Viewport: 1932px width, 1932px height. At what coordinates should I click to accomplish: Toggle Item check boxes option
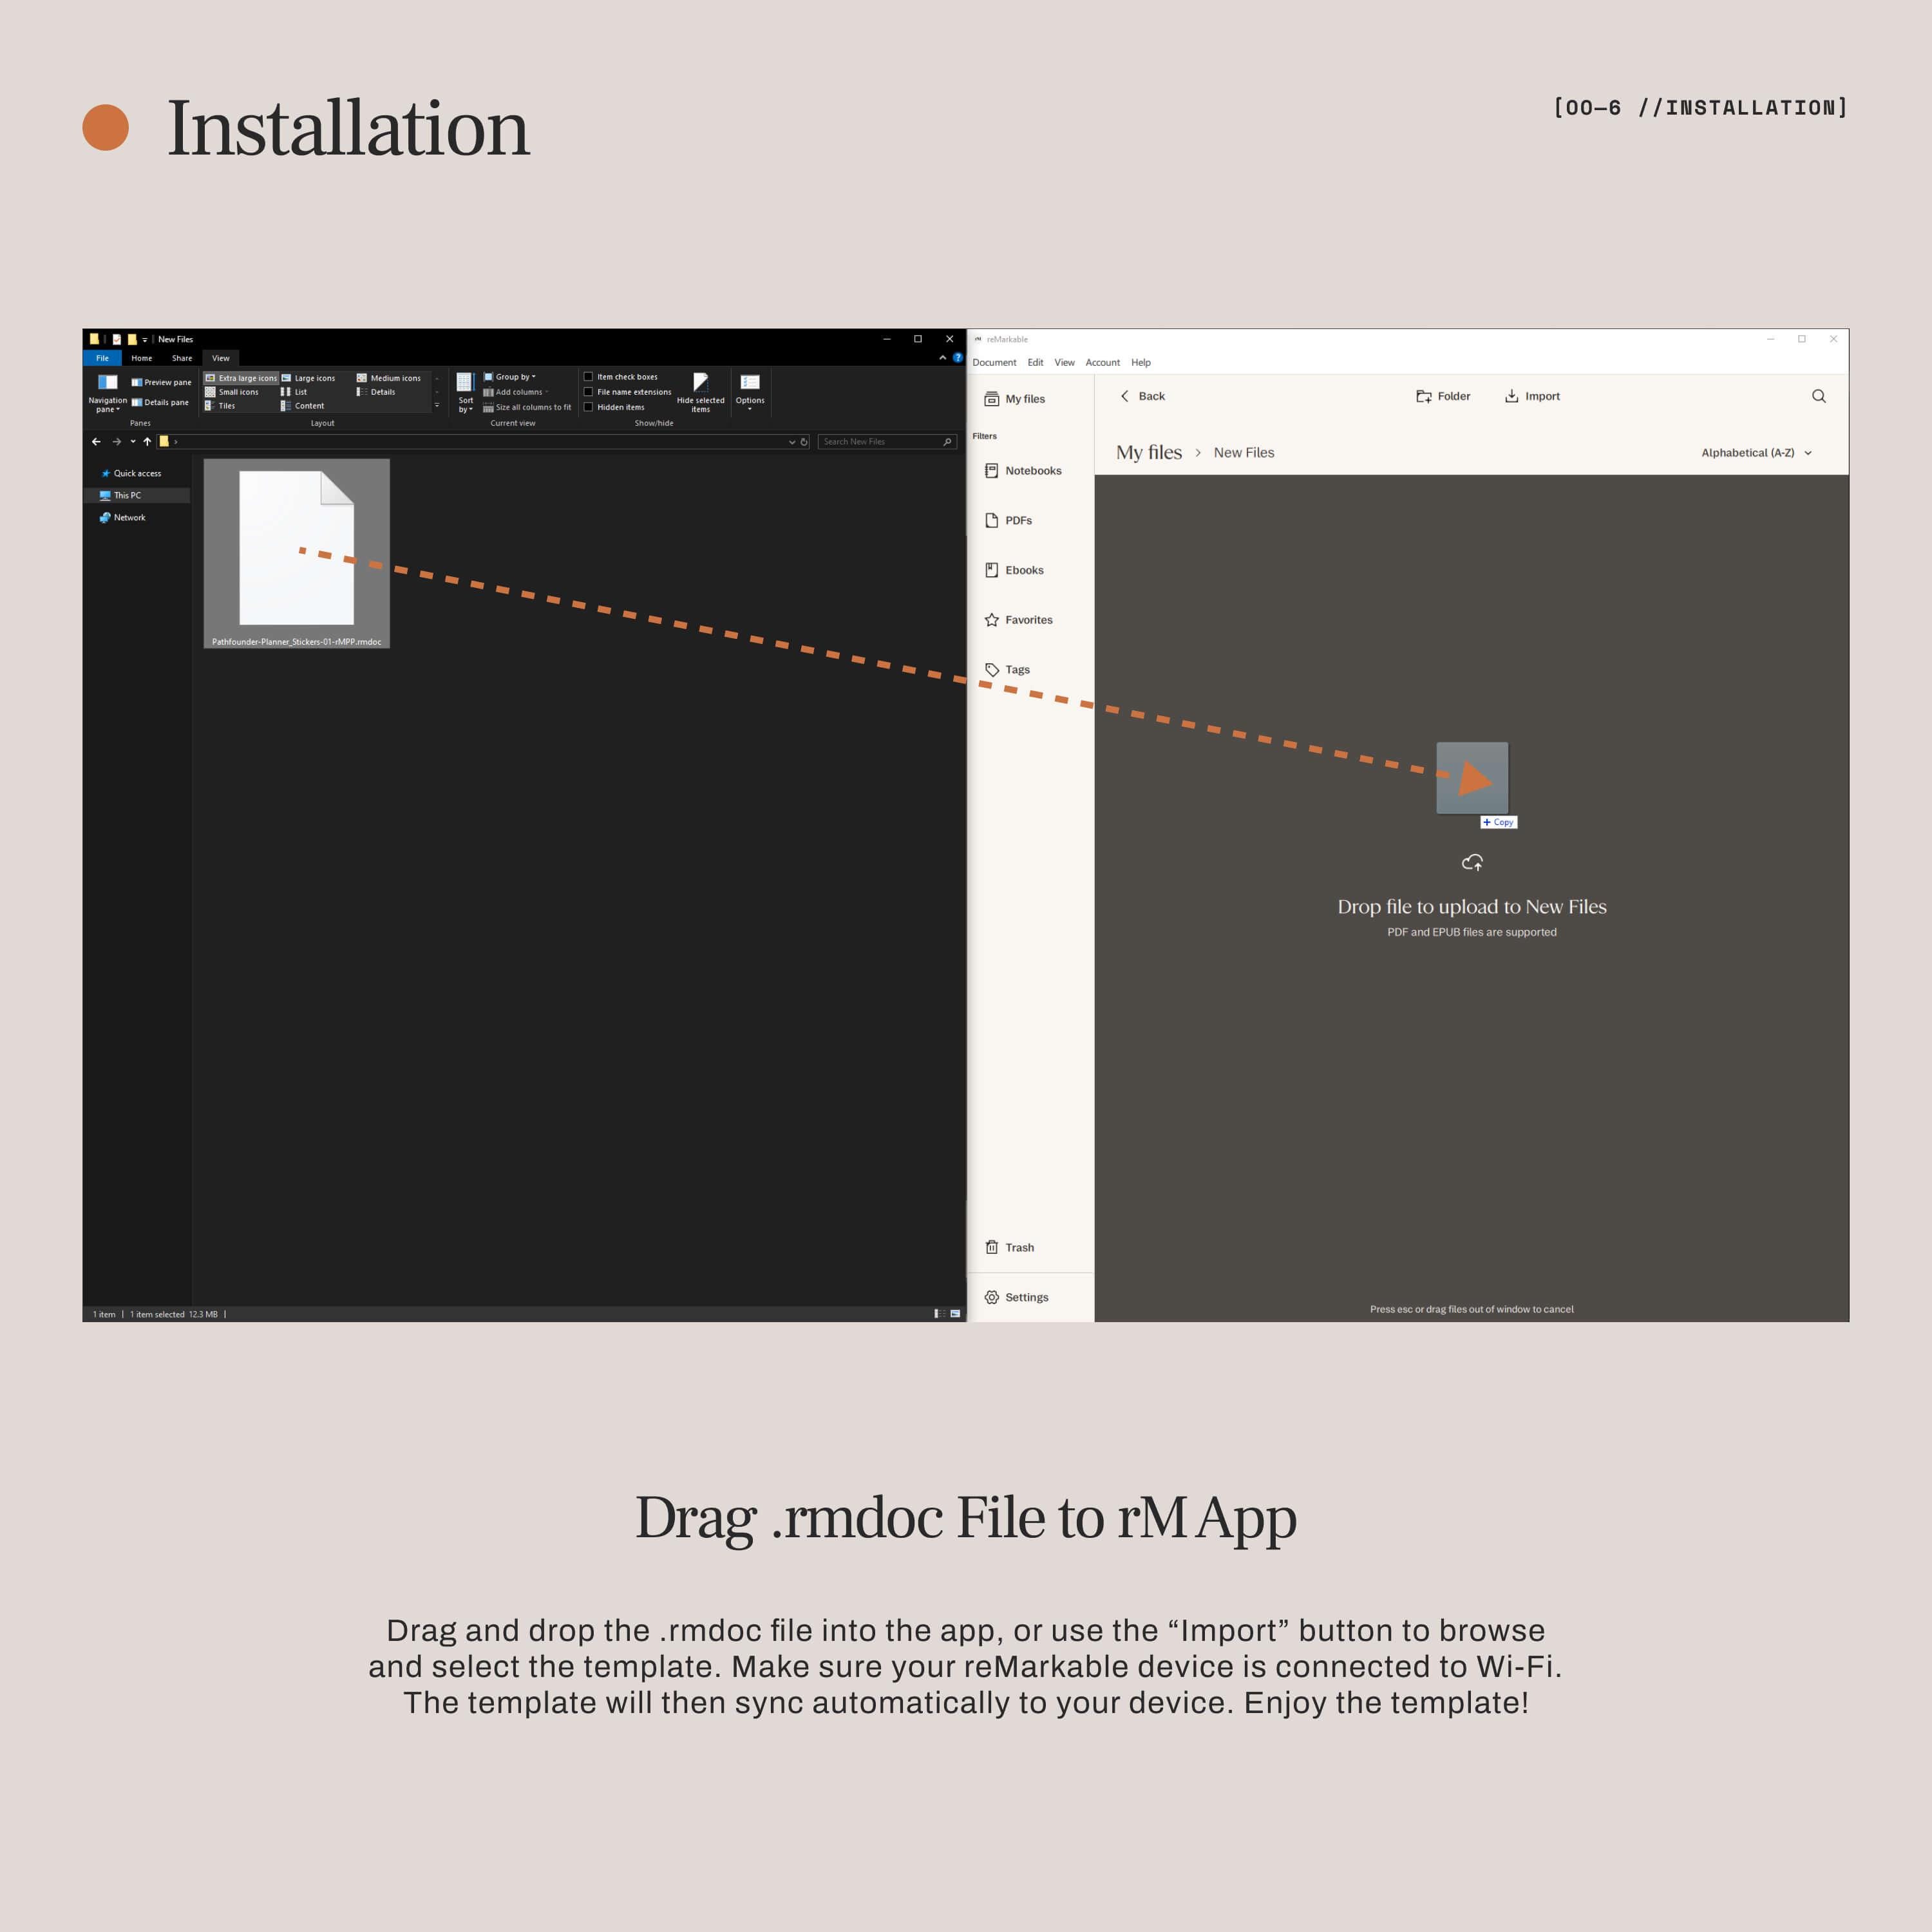621,377
